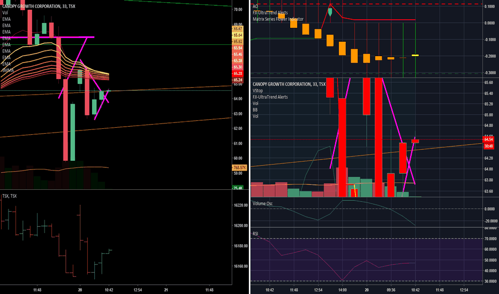499x294 pixels.
Task: Click the -20.0000 Volume Osc scale value
Action: click(x=490, y=221)
